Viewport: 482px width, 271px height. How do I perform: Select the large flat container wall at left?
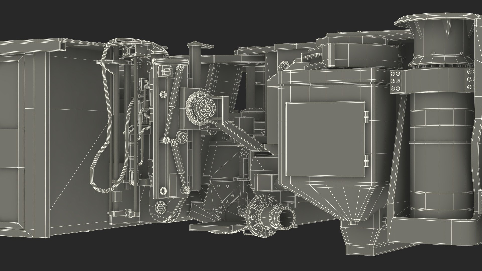pos(75,125)
